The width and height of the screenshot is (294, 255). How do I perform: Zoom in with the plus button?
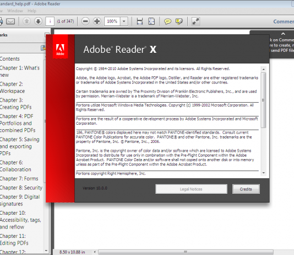point(97,21)
